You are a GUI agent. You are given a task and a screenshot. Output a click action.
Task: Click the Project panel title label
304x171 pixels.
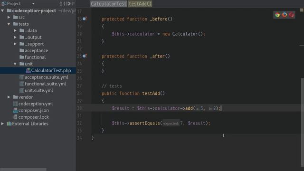coord(14,4)
